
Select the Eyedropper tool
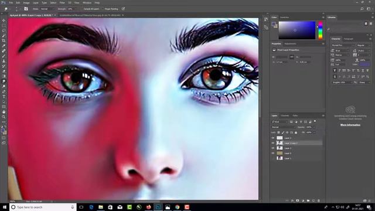pos(4,46)
